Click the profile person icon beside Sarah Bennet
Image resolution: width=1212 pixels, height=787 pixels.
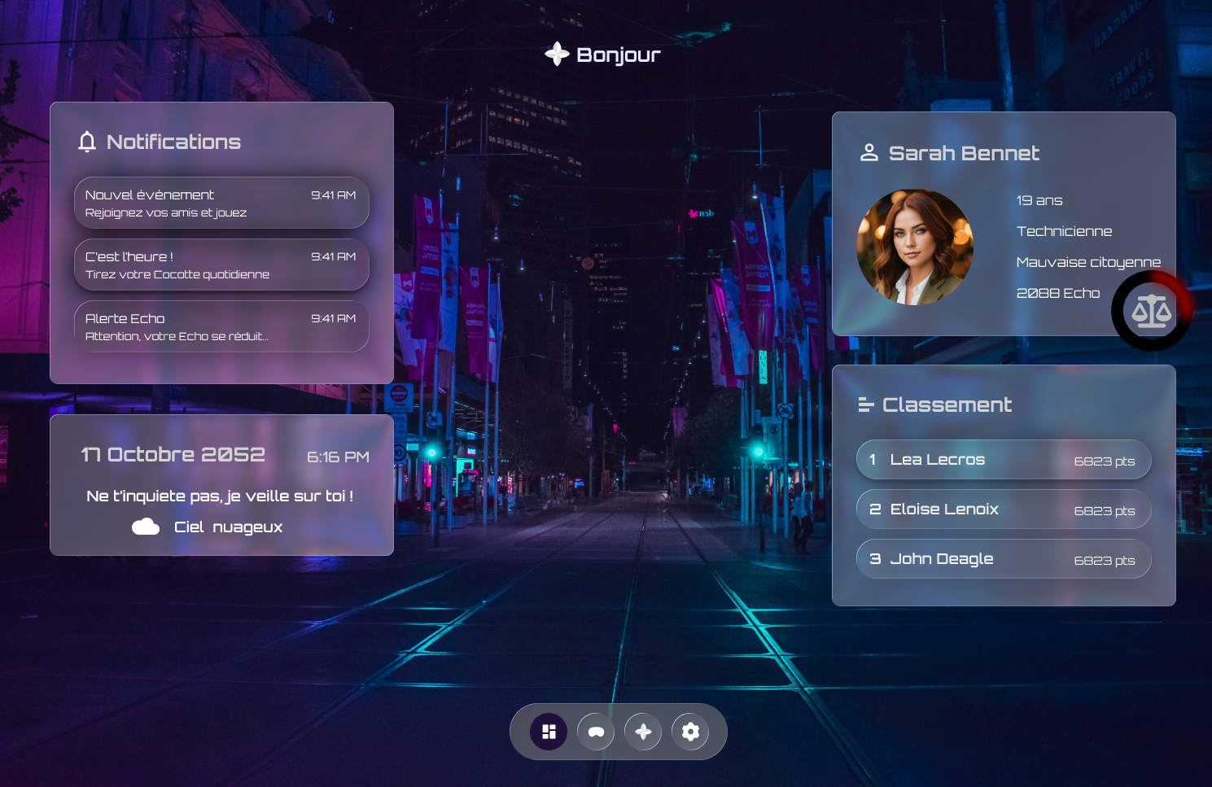pyautogui.click(x=869, y=153)
